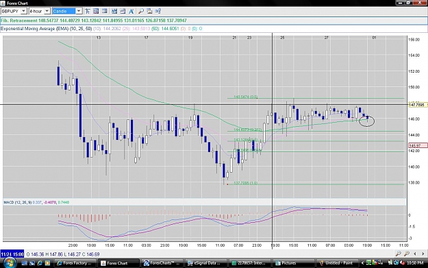Click the Candle chart type field
428x268 pixels.
coord(64,11)
